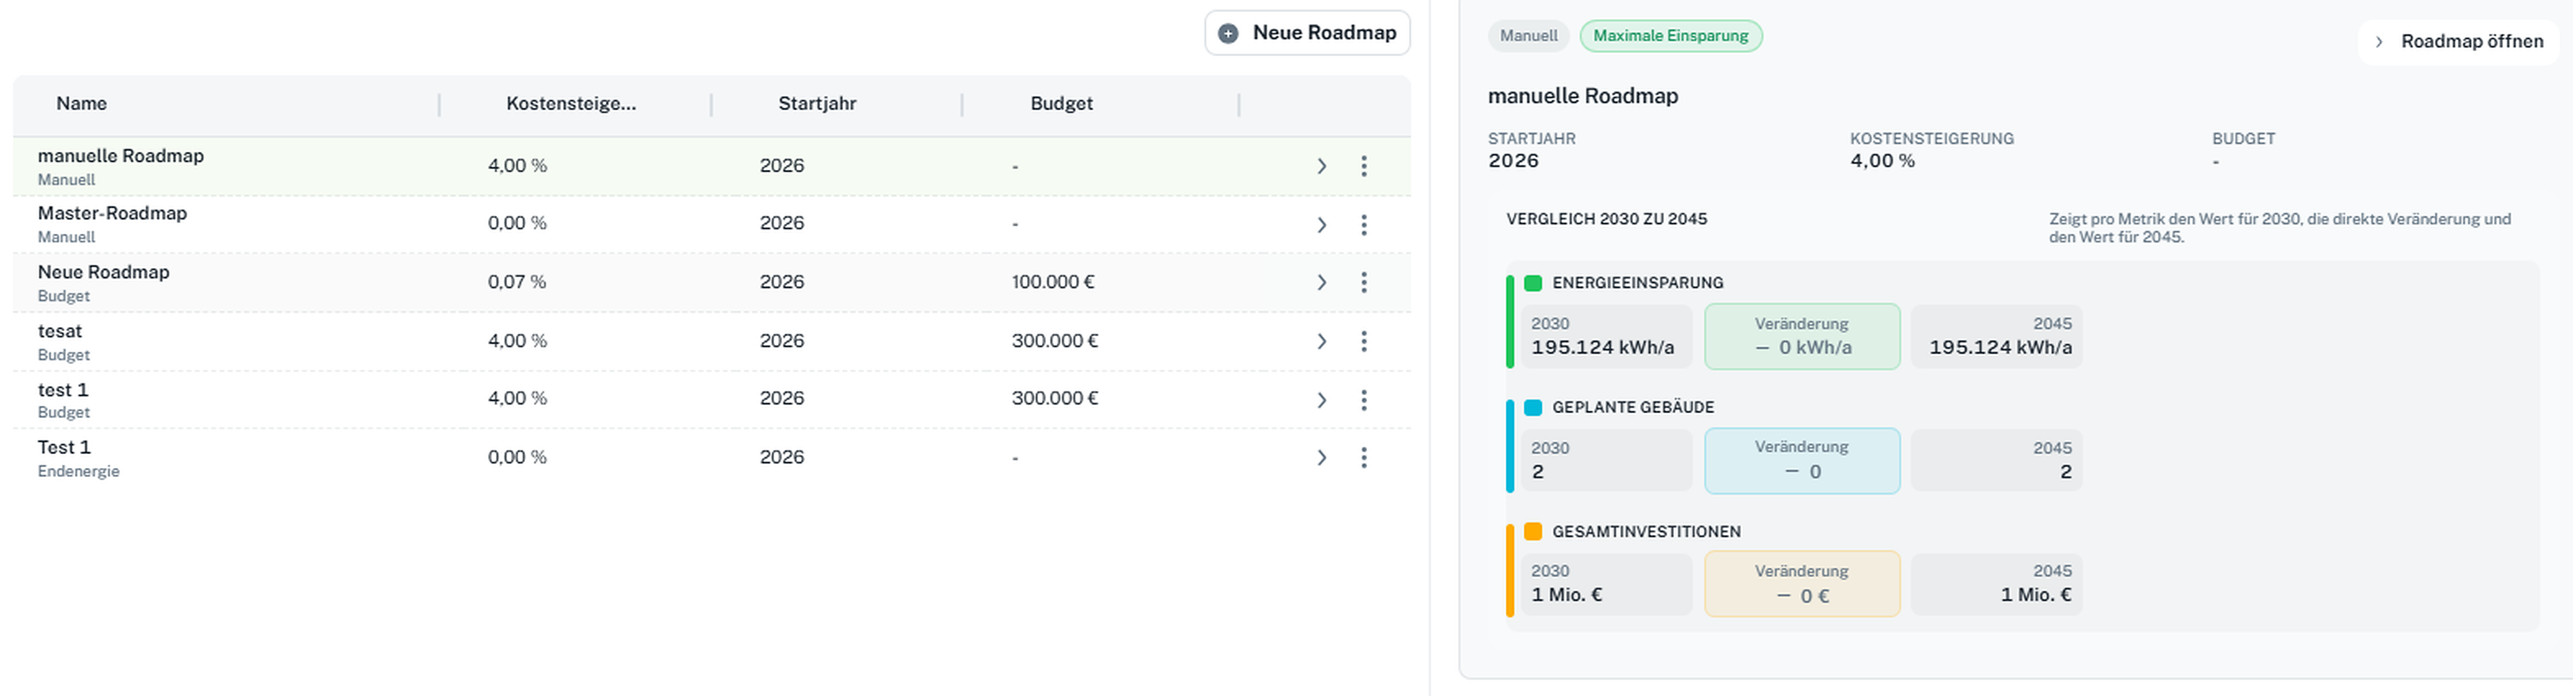Select the Test 1 row with Endenergie
2573x696 pixels.
click(x=64, y=447)
